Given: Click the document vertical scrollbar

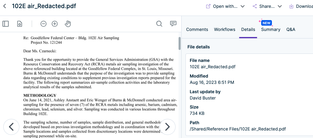Looking at the screenshot, I should (x=179, y=44).
